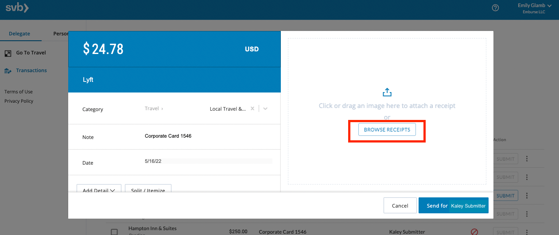559x235 pixels.
Task: Edit the Note field Corporate Card 1546
Action: pos(168,136)
